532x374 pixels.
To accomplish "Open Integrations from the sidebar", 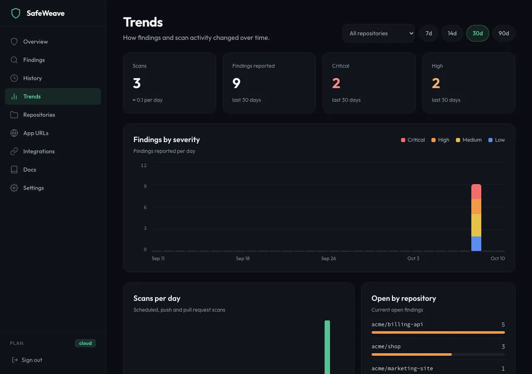I will point(53,151).
